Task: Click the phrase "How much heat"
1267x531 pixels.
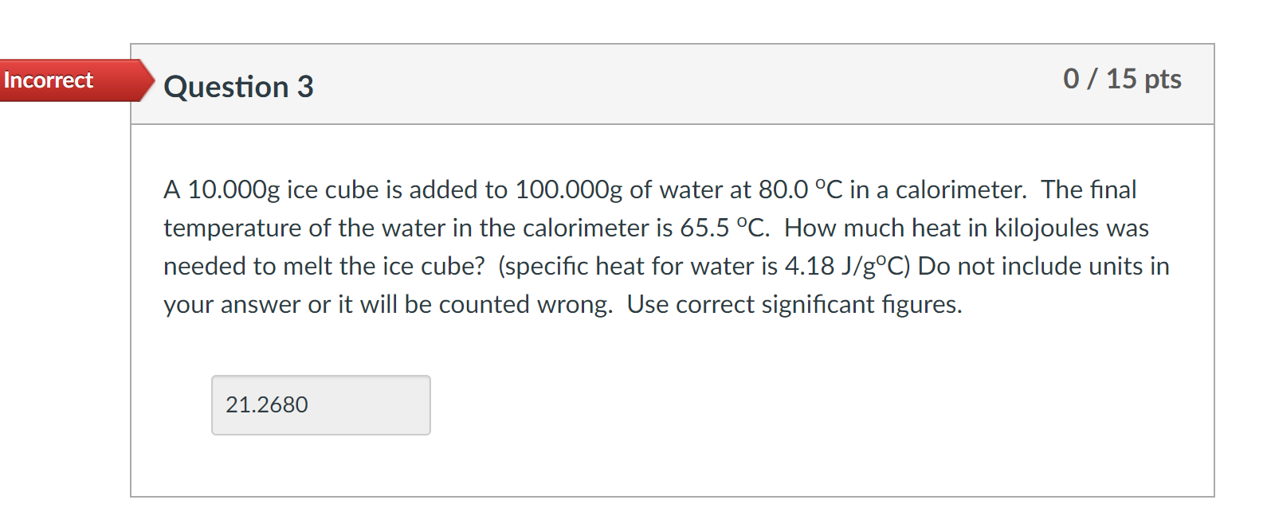Action: tap(872, 228)
